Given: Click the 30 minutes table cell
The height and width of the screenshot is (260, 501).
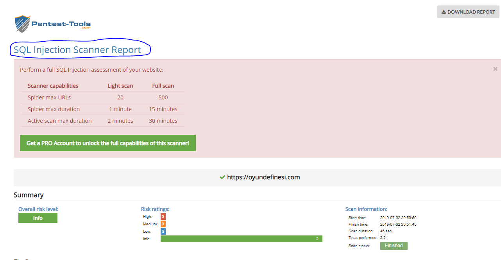Looking at the screenshot, I should (x=163, y=121).
